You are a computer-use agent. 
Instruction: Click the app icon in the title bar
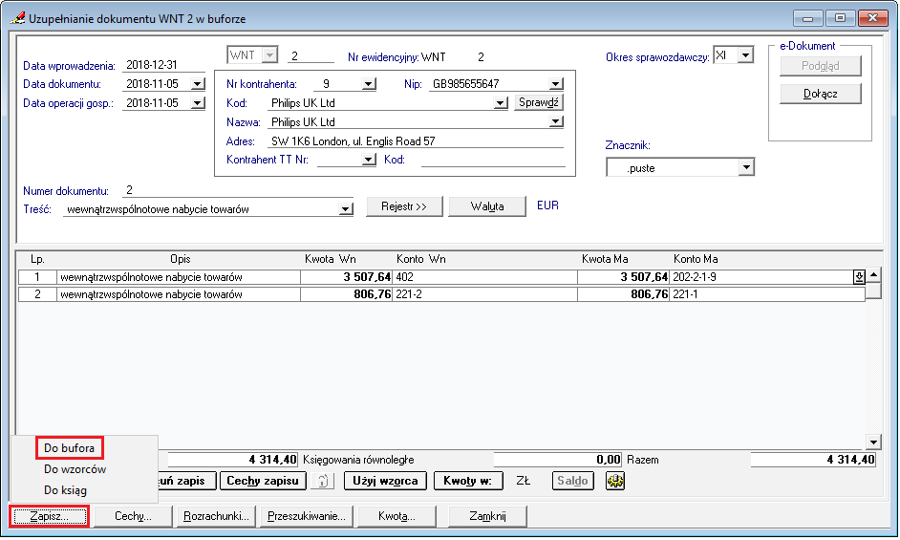(18, 18)
